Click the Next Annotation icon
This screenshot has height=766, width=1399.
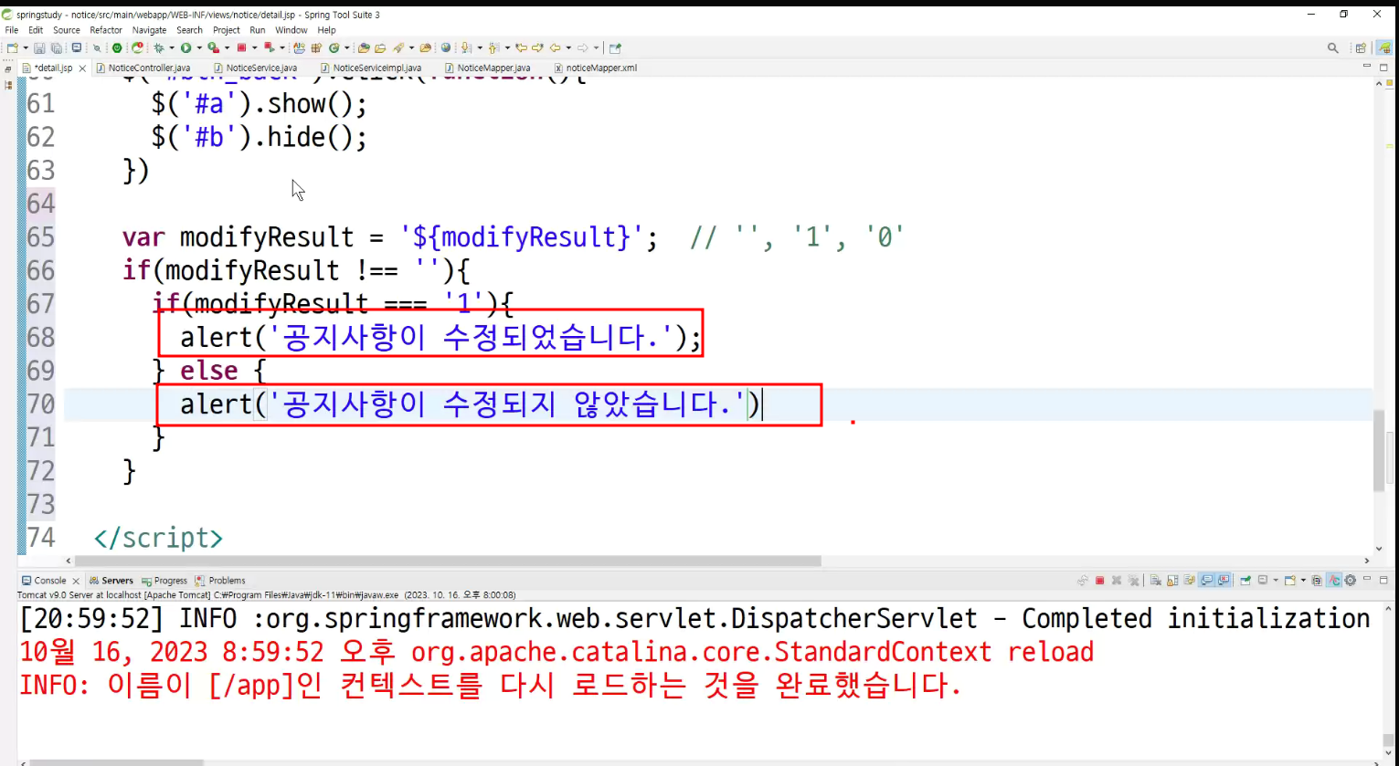tap(466, 48)
